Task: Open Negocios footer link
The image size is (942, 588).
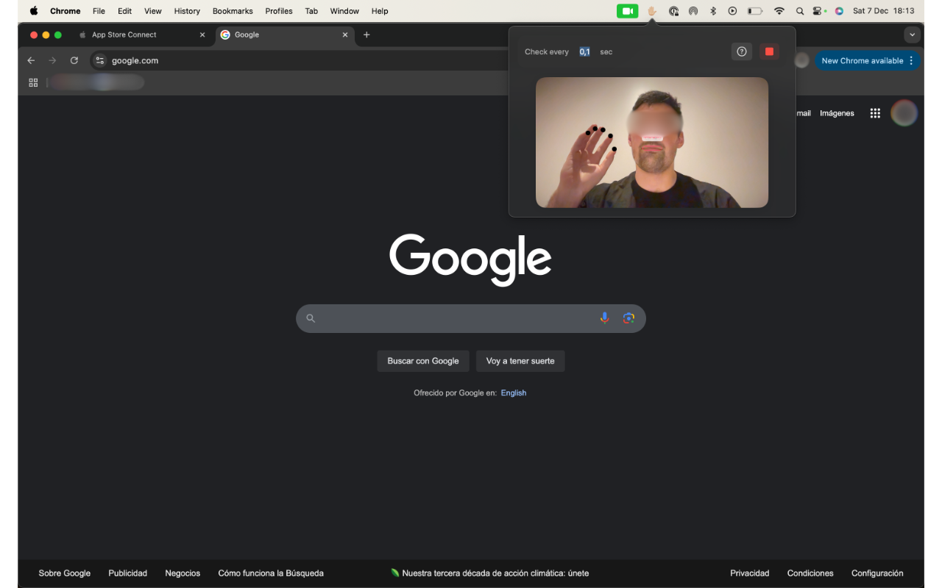Action: [183, 573]
